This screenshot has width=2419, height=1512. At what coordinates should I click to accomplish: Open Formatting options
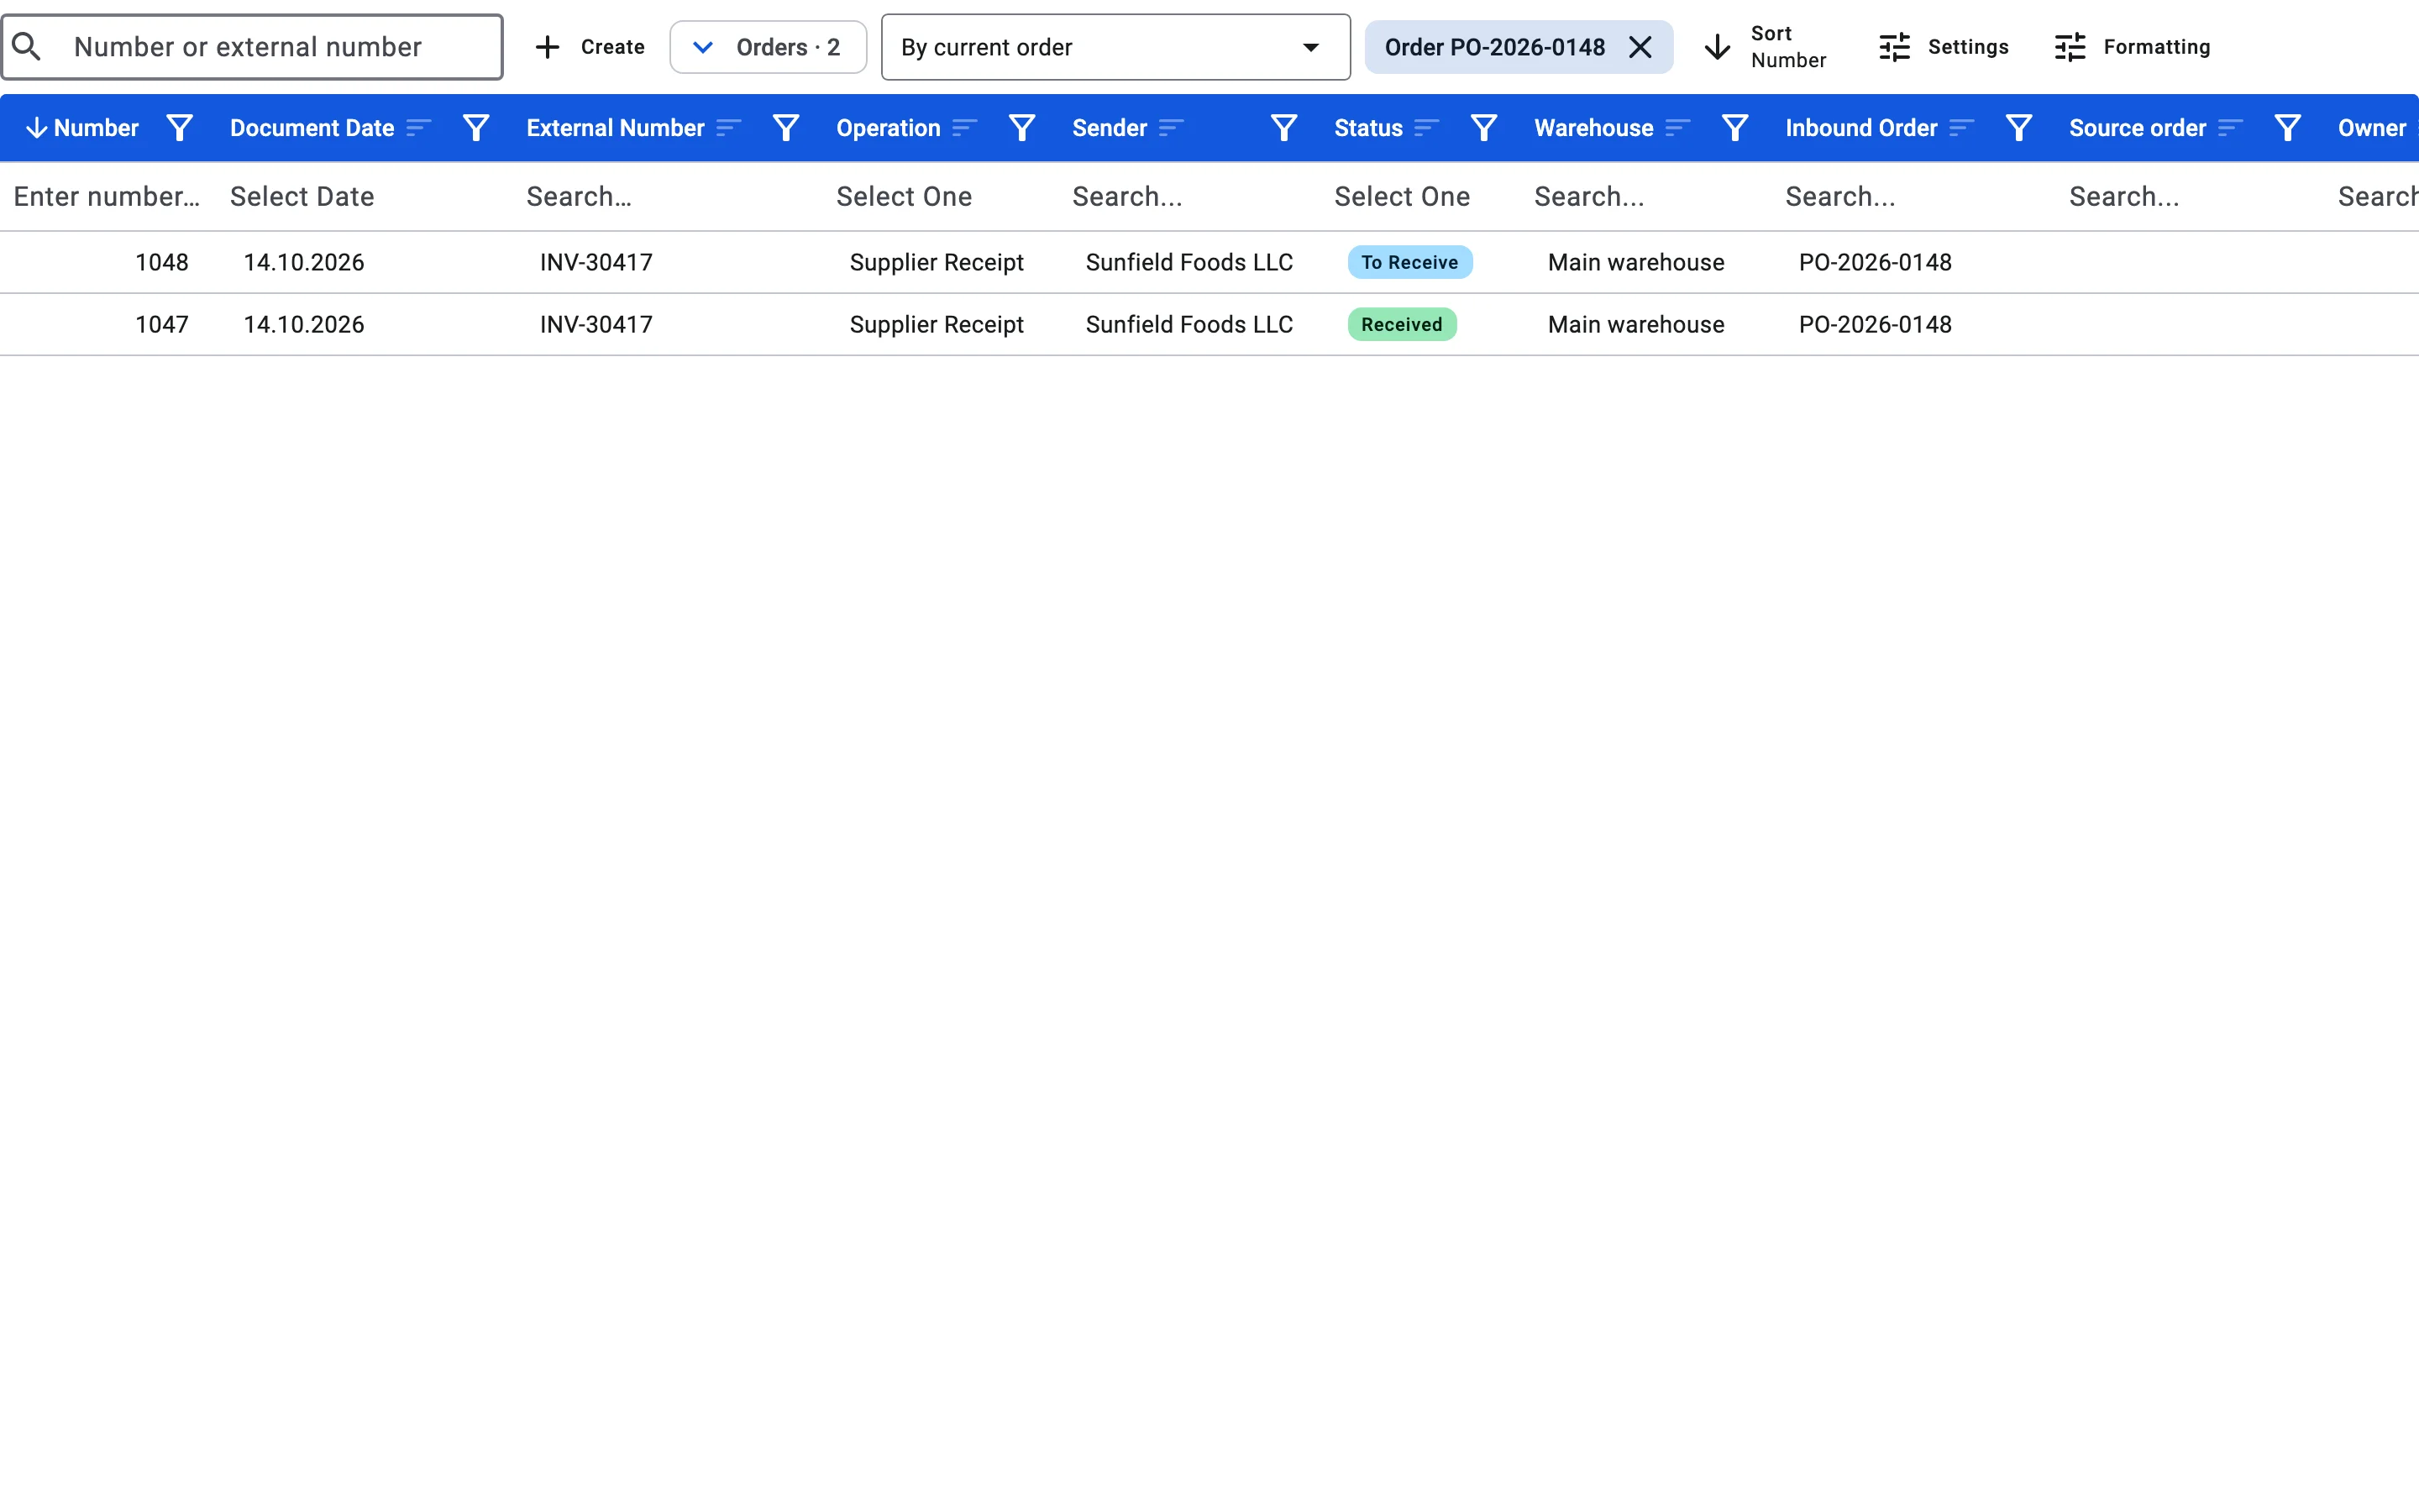[x=2132, y=47]
